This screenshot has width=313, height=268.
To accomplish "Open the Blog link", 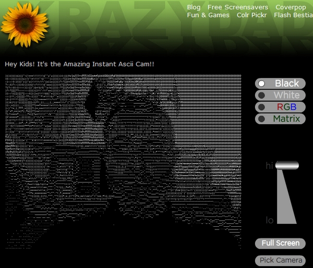I will [x=194, y=7].
